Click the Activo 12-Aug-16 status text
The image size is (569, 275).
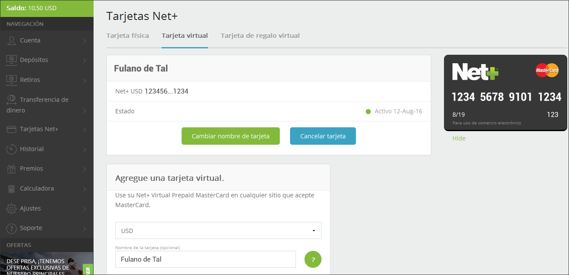coord(398,111)
